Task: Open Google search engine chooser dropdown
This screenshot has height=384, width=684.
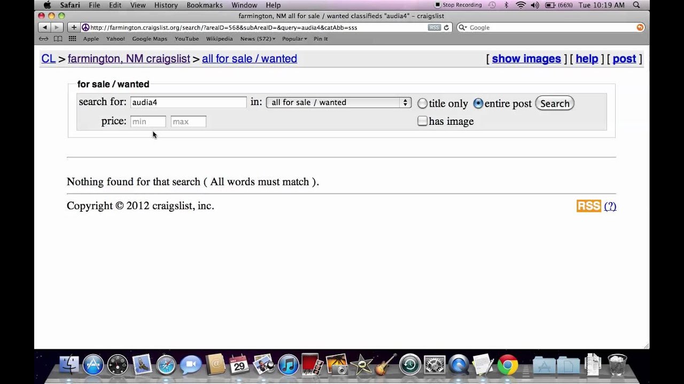Action: click(463, 27)
